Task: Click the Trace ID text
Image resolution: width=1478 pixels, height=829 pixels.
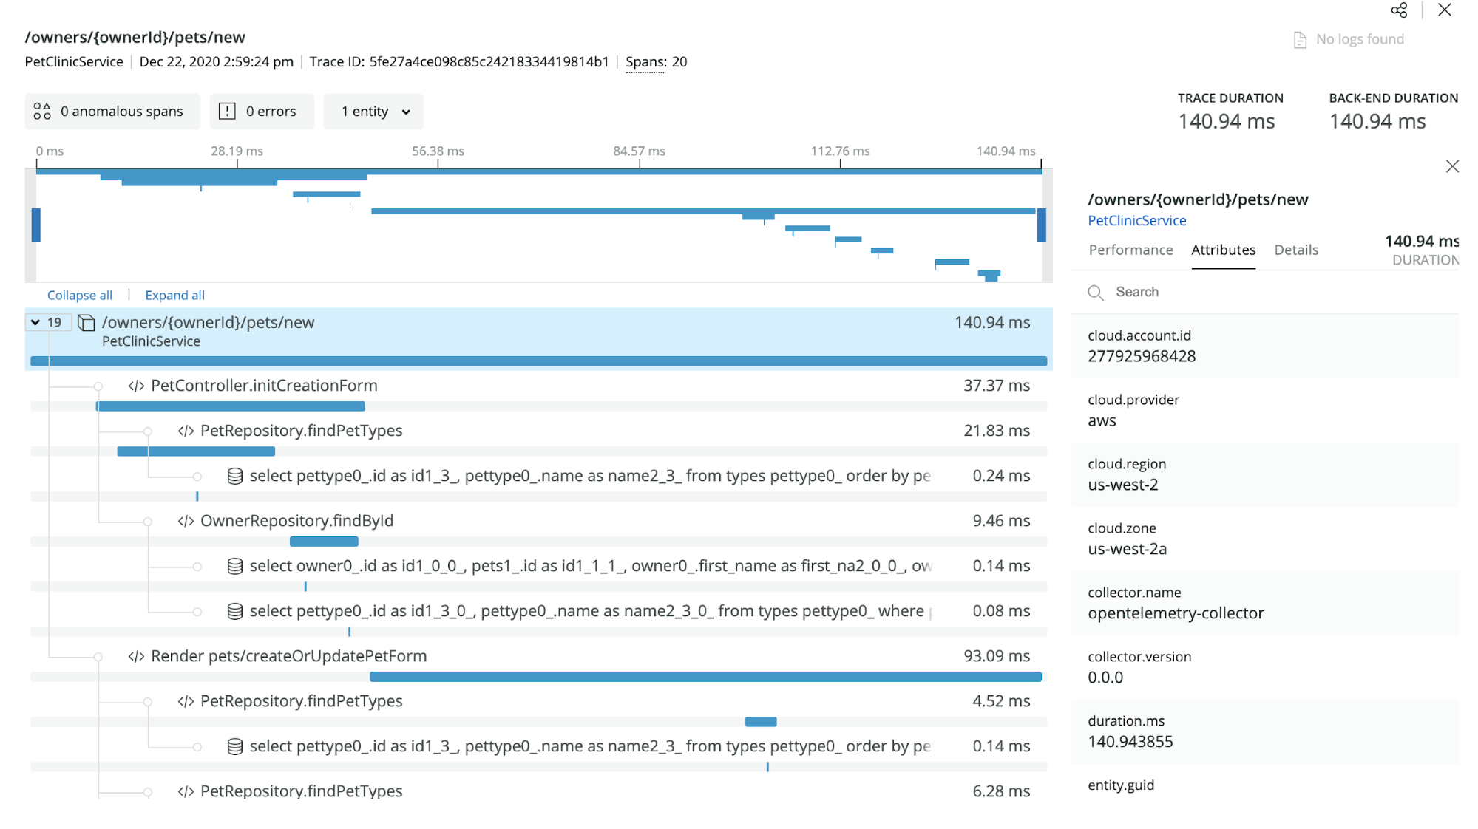Action: (459, 62)
